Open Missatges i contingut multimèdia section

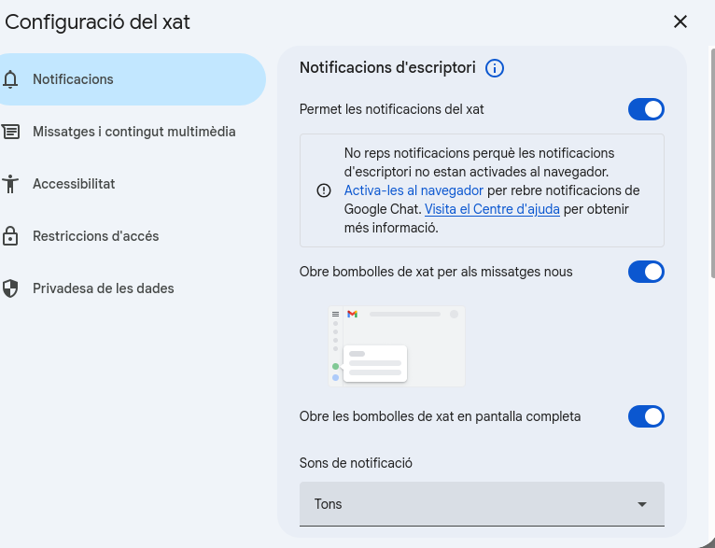(133, 132)
